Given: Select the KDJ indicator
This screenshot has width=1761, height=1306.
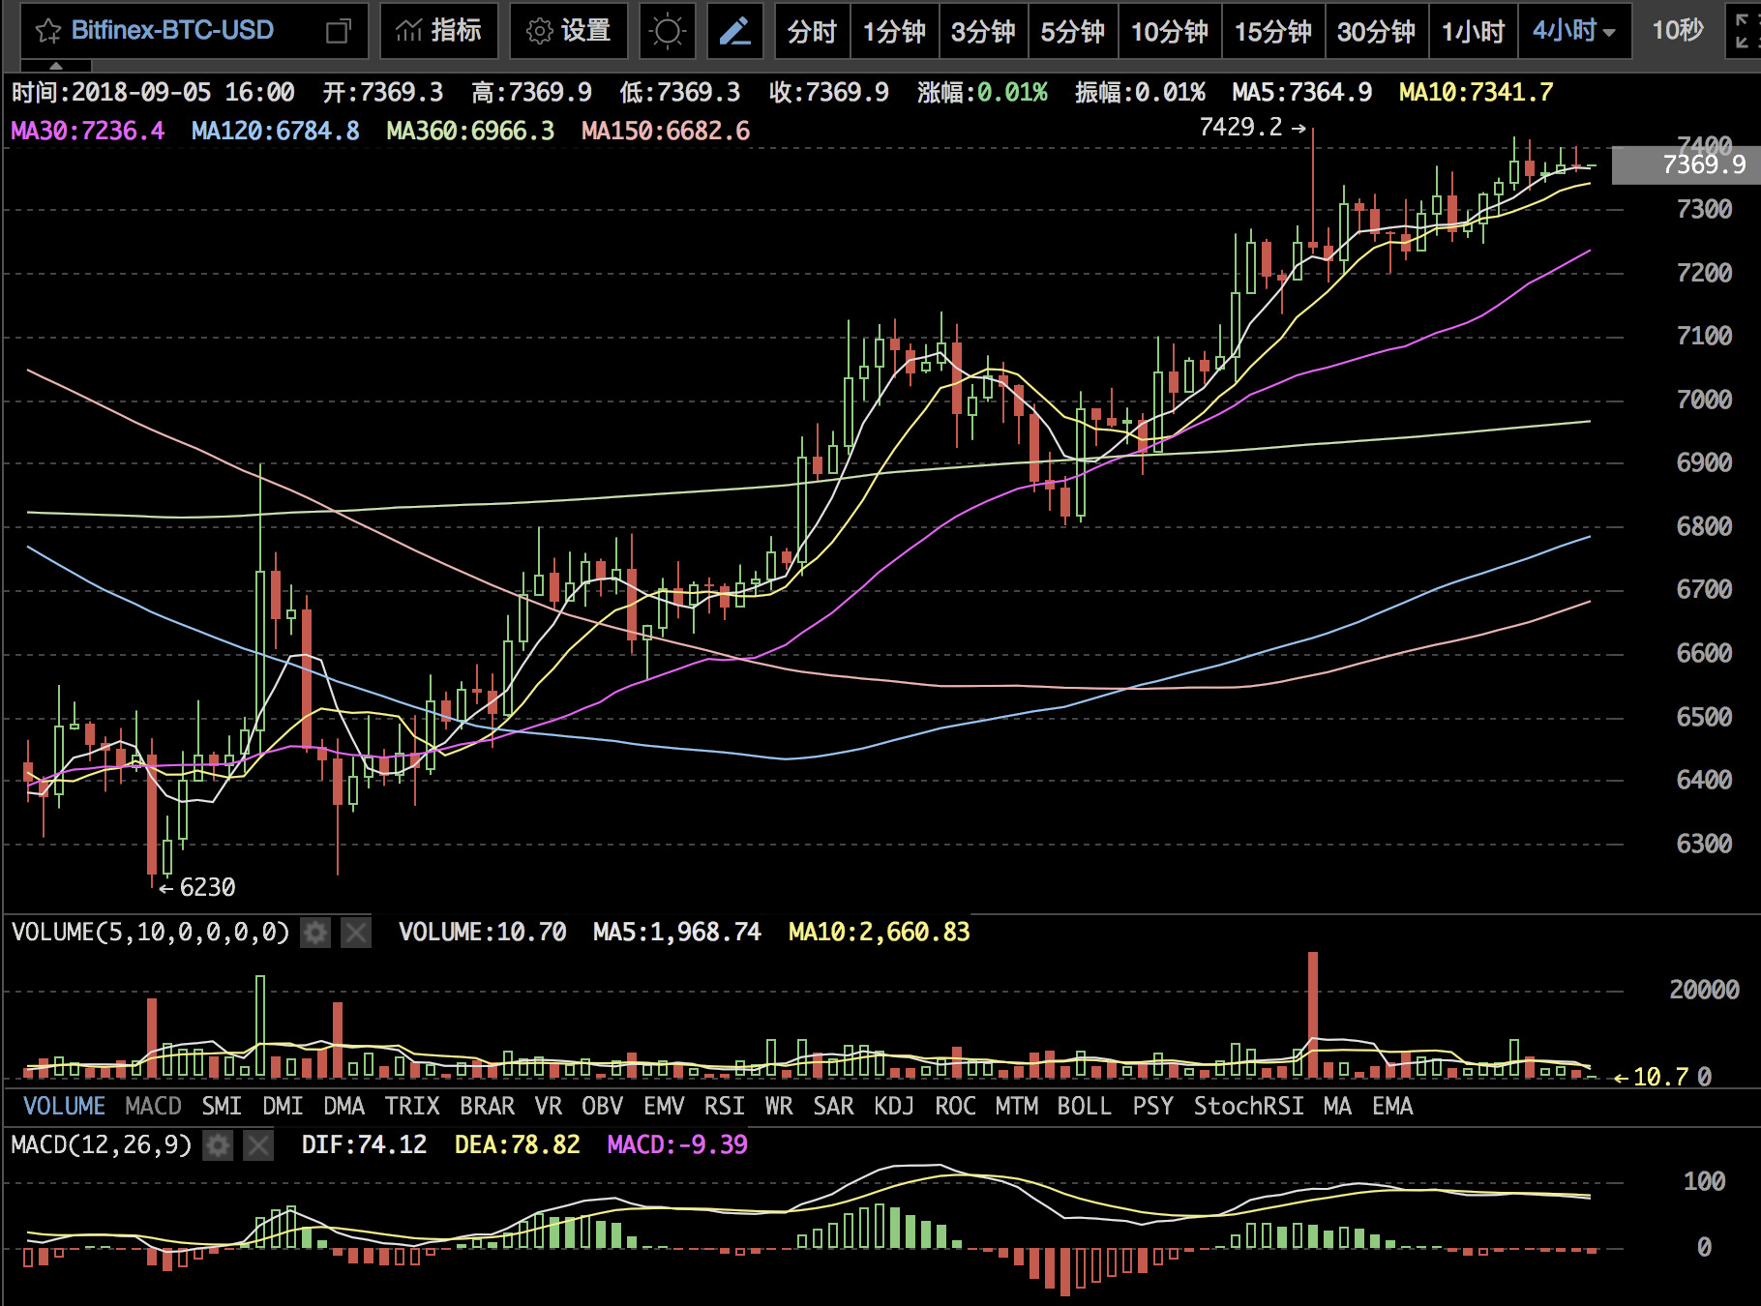Looking at the screenshot, I should point(894,1106).
